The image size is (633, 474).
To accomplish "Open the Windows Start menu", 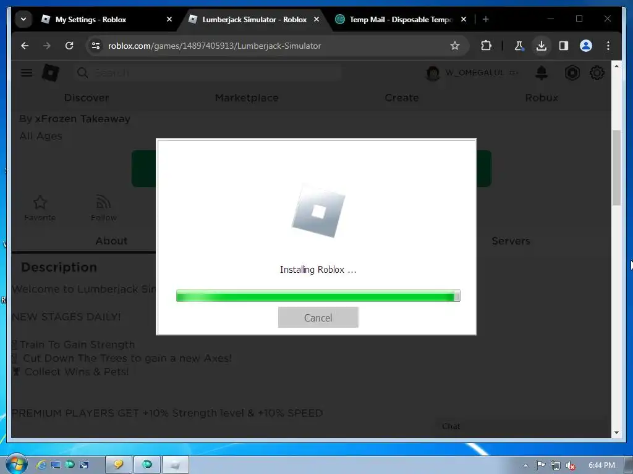I will point(16,464).
